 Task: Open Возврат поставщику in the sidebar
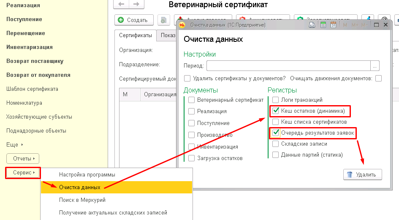(x=35, y=61)
